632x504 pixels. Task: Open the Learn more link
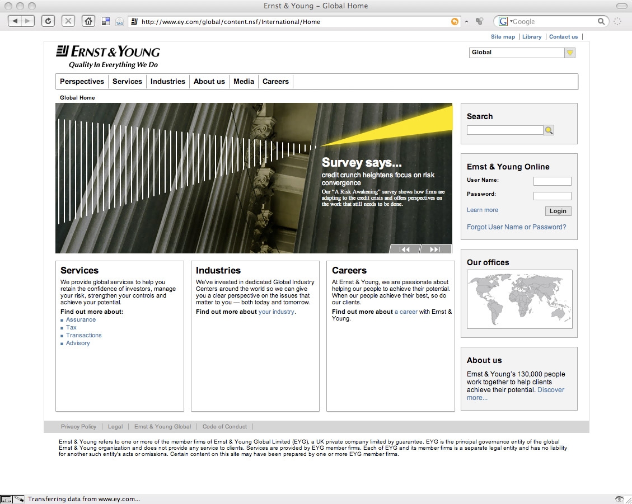pos(482,210)
